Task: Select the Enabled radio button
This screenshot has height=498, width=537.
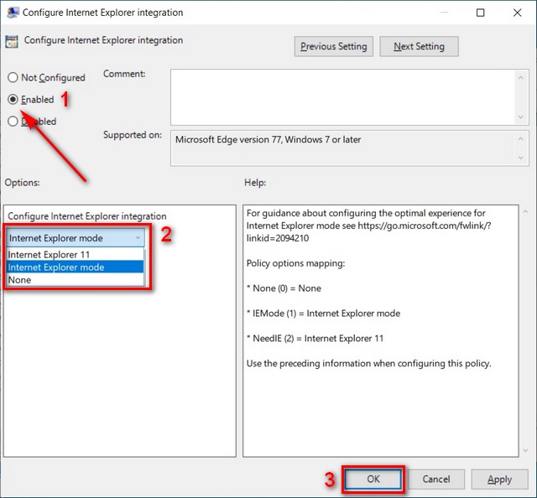Action: tap(13, 100)
